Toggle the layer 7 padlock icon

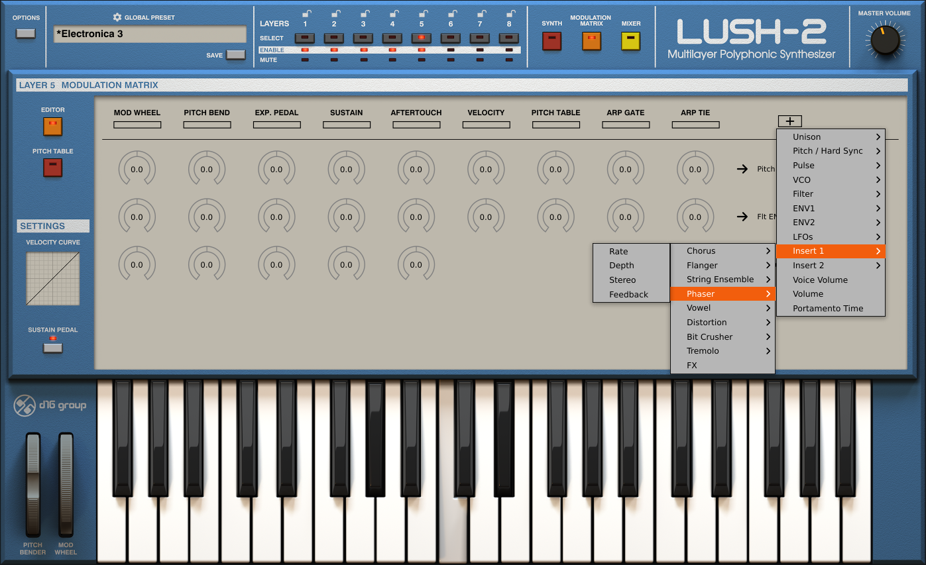click(481, 13)
